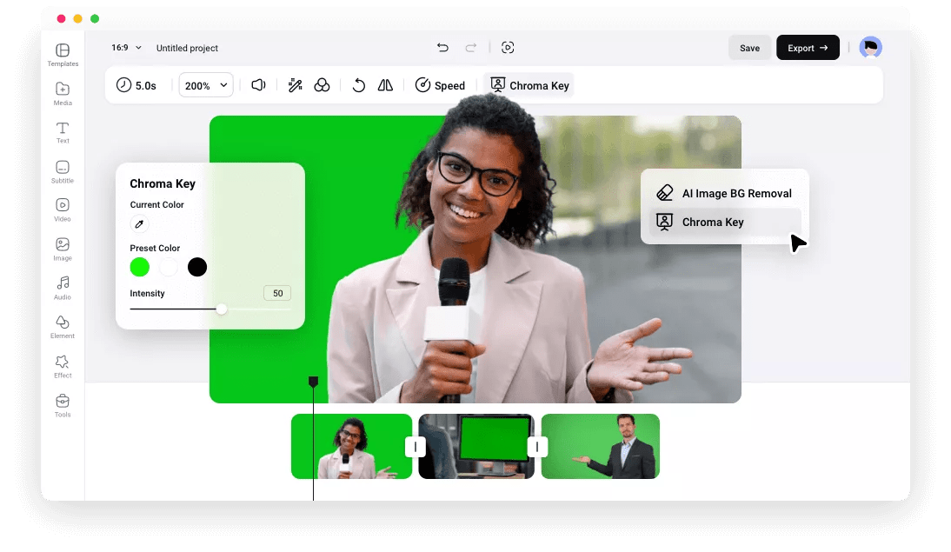
Task: Pick color with the eyedropper tool
Action: tap(139, 223)
